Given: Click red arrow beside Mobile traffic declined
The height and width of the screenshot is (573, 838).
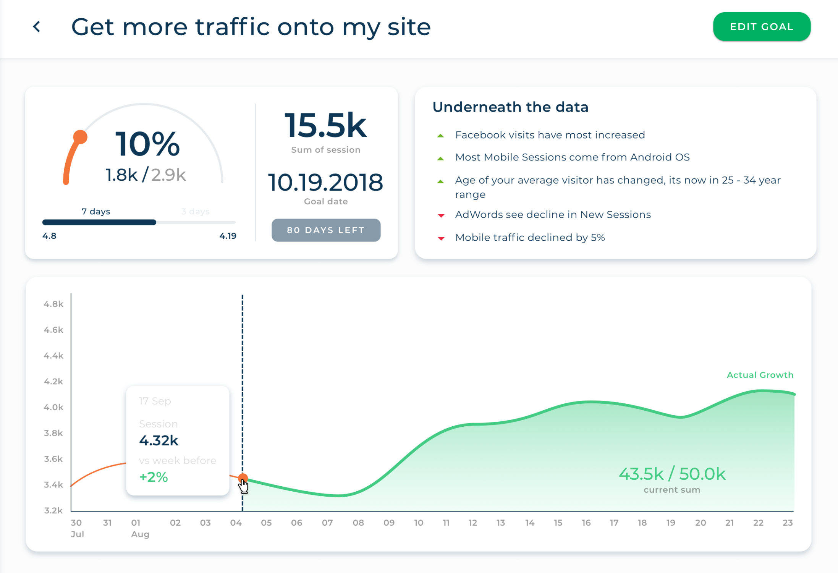Looking at the screenshot, I should click(441, 238).
